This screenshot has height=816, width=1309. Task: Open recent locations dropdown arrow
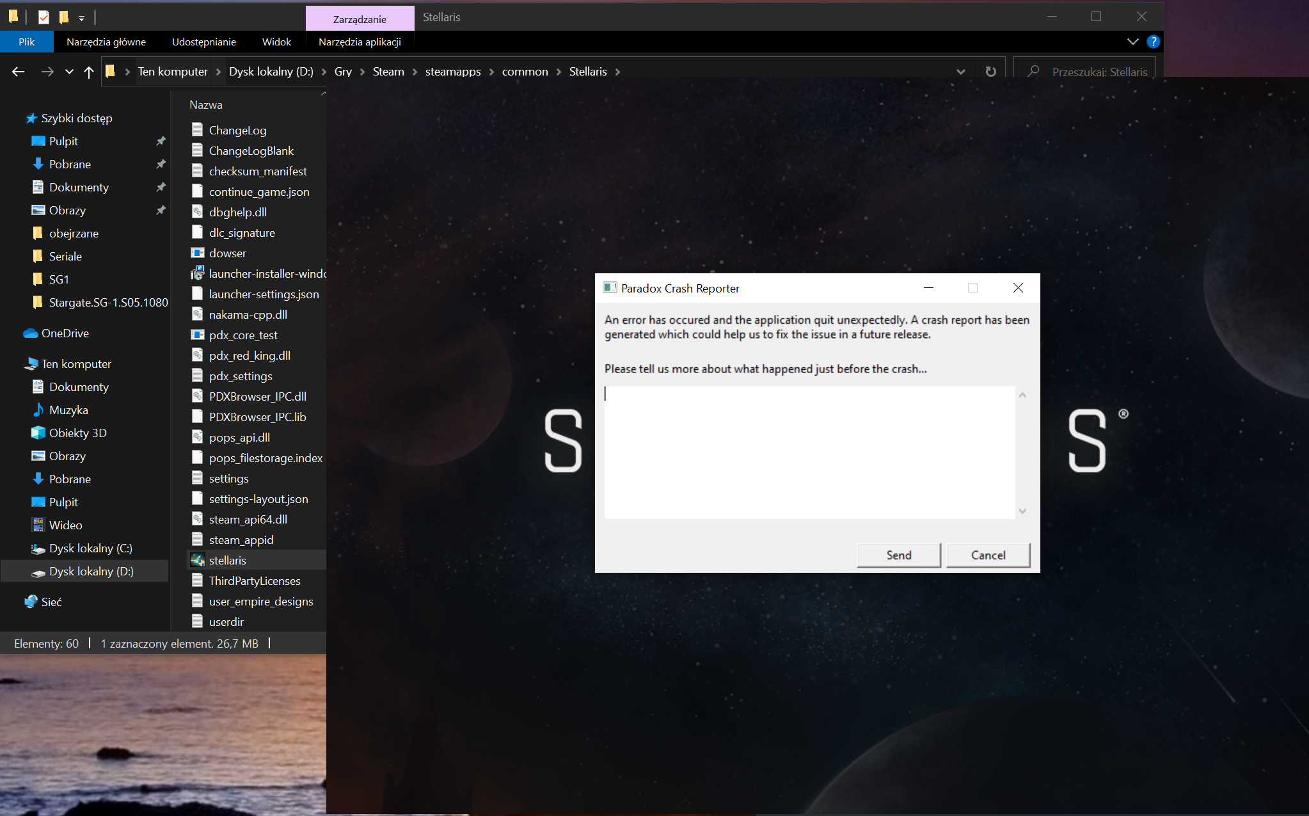click(x=69, y=72)
